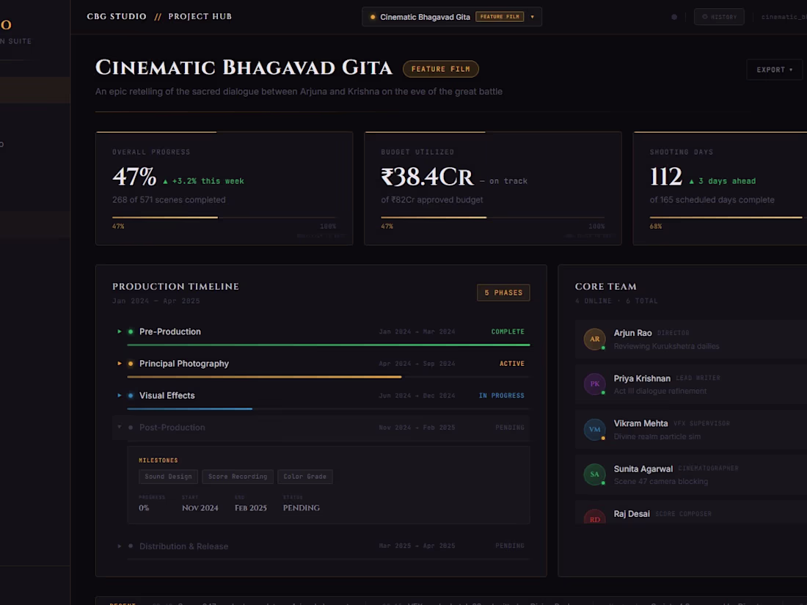Open the Cinematic Bhagavad Gita project dropdown
Screen dimensions: 807x605
(x=451, y=17)
